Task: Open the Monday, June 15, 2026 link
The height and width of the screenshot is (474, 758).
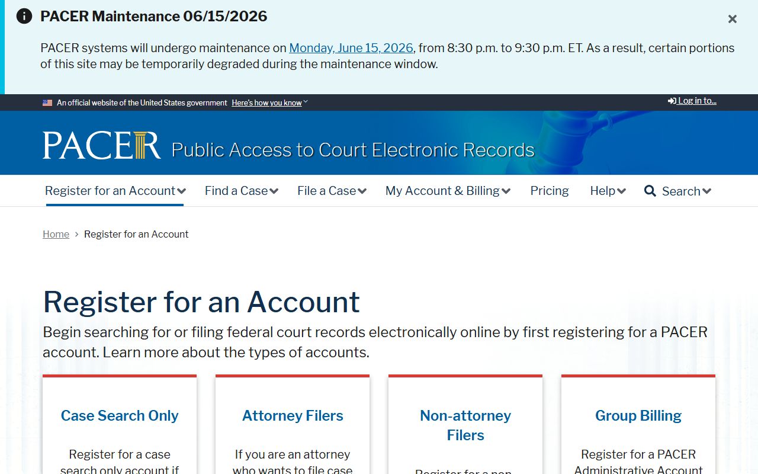Action: click(351, 48)
